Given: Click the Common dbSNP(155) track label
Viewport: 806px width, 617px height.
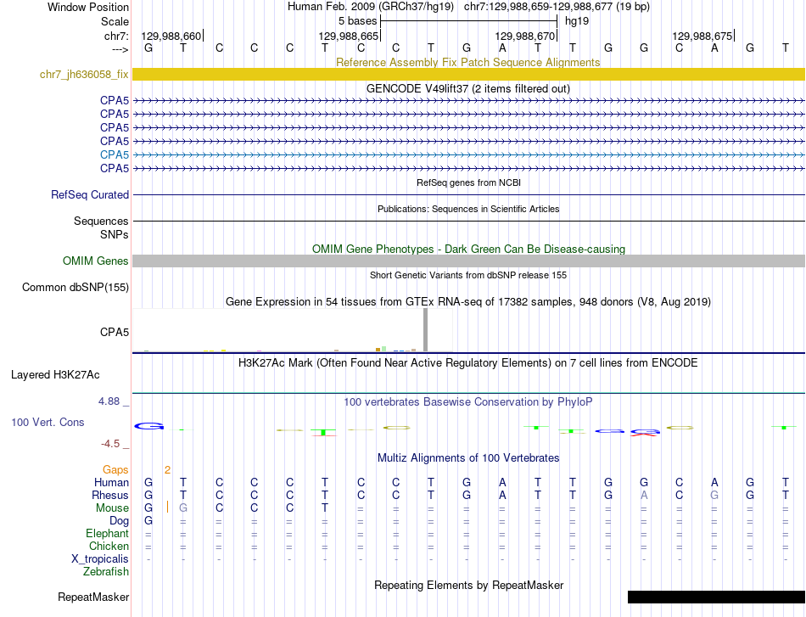Looking at the screenshot, I should coord(75,288).
